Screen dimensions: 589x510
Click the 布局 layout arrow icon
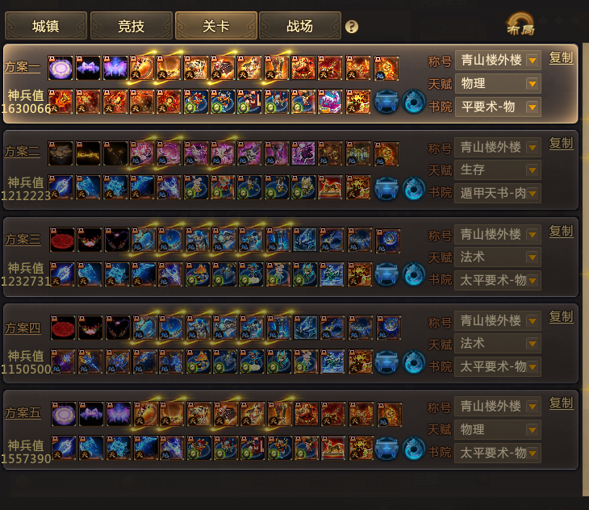point(520,24)
